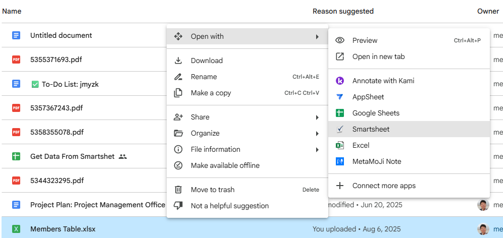Image resolution: width=503 pixels, height=238 pixels.
Task: Click the Make a copy icon
Action: [x=178, y=93]
